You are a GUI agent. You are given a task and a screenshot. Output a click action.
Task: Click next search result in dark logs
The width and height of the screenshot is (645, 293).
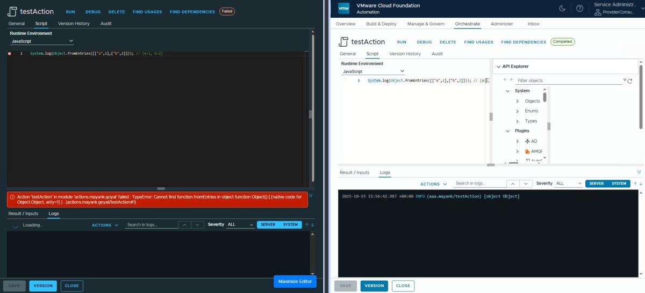(198, 225)
